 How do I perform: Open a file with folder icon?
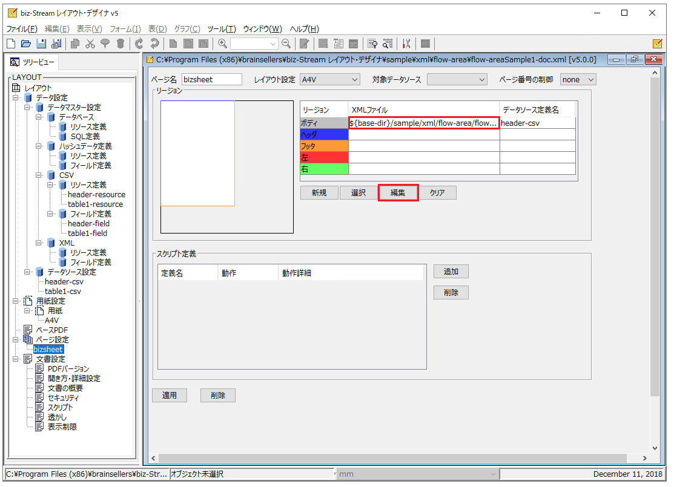coord(26,44)
